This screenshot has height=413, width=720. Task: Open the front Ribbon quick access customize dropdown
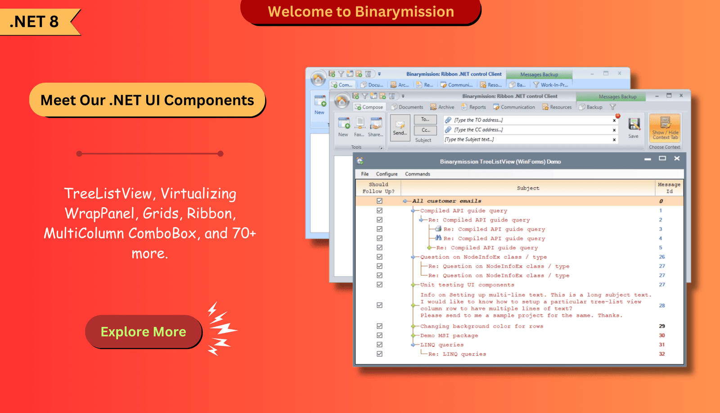point(403,96)
